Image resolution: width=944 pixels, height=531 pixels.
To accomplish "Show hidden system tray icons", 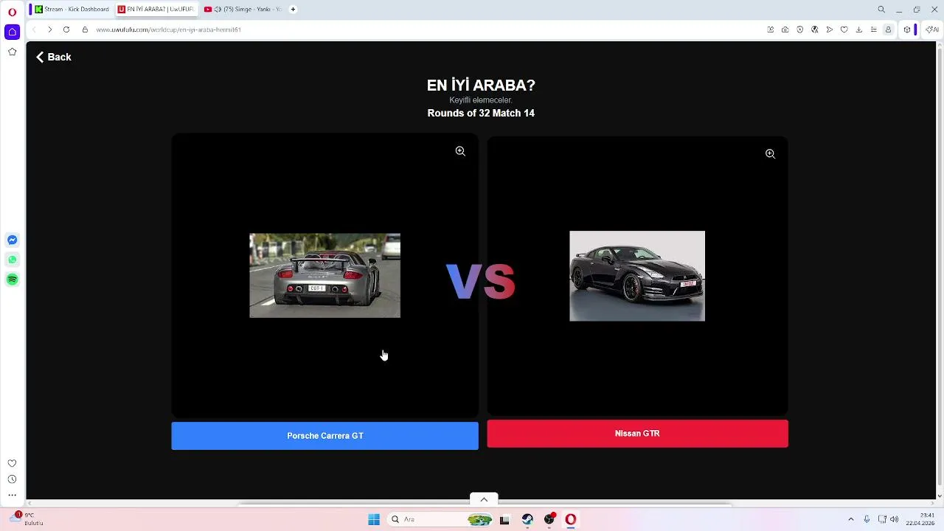I will tap(850, 519).
